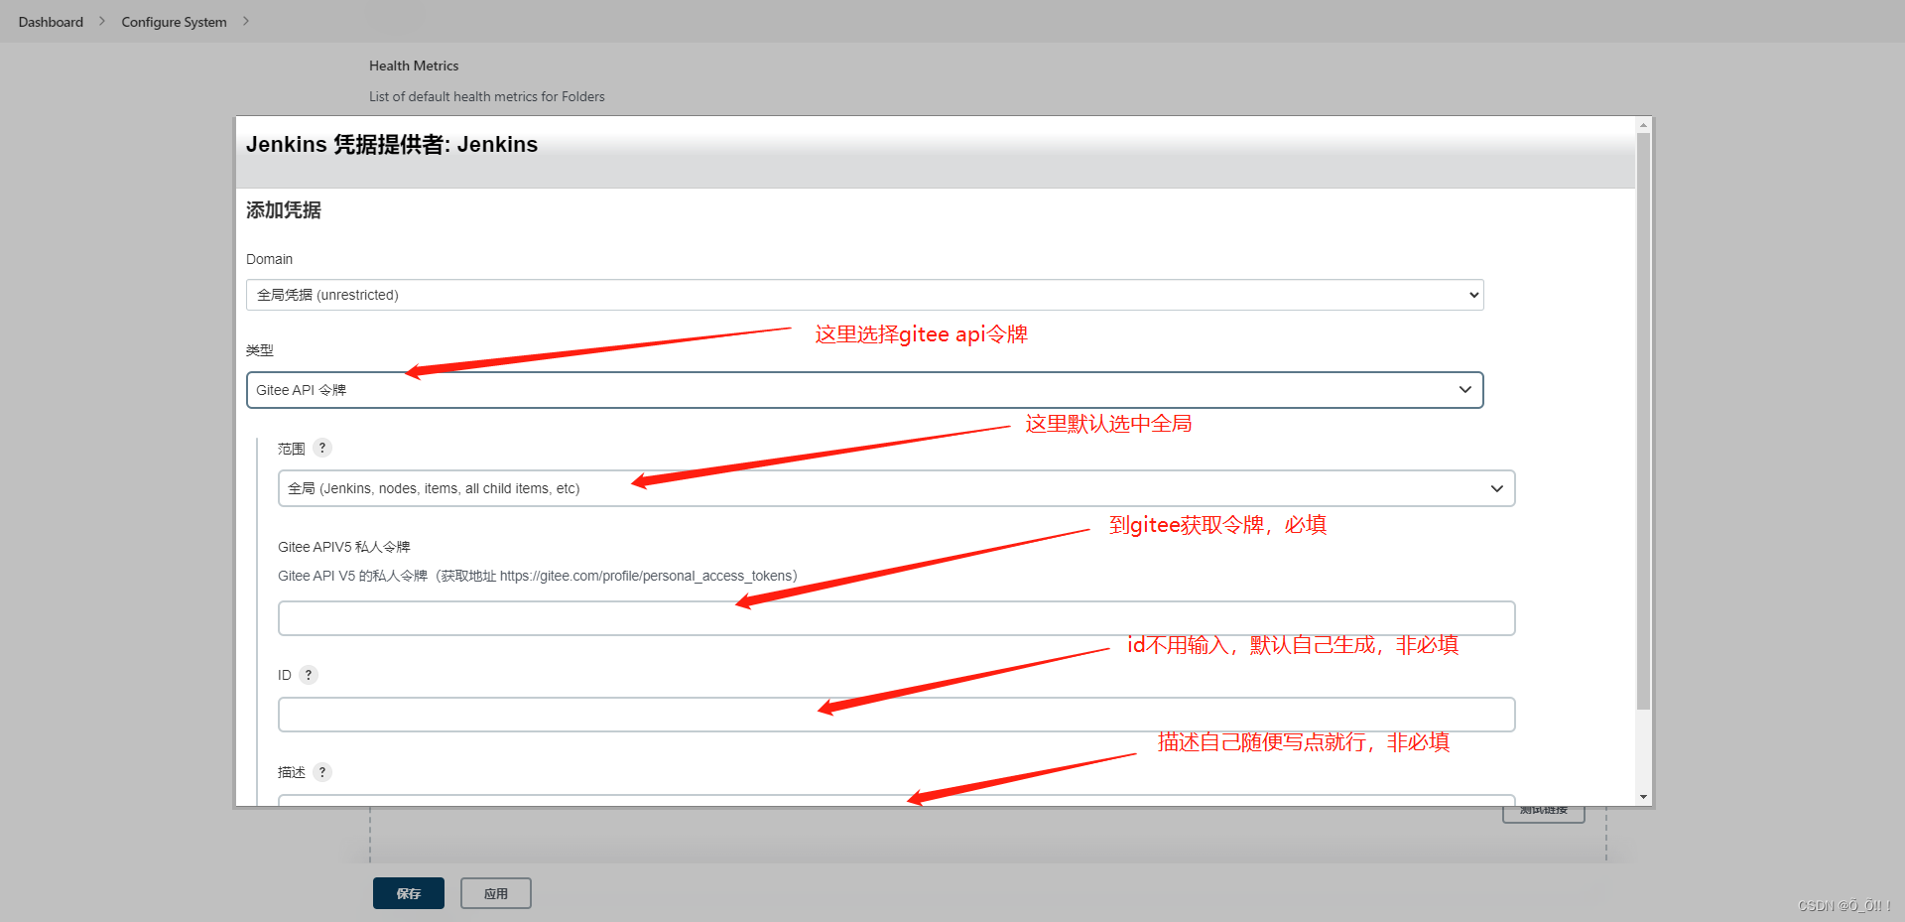Open Domain dropdown 全局凭据 (unrestricted)
This screenshot has width=1905, height=922.
pos(864,295)
